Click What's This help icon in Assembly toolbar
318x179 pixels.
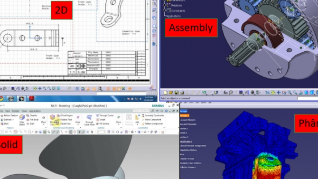[216, 93]
